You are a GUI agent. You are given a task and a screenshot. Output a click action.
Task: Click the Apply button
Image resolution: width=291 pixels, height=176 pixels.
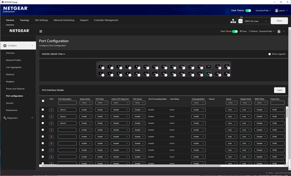tap(279, 90)
